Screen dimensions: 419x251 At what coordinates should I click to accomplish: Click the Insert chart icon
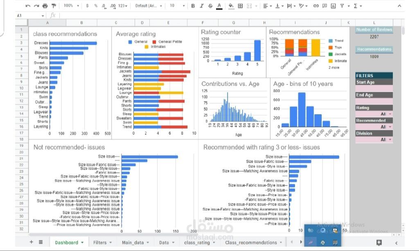[333, 6]
